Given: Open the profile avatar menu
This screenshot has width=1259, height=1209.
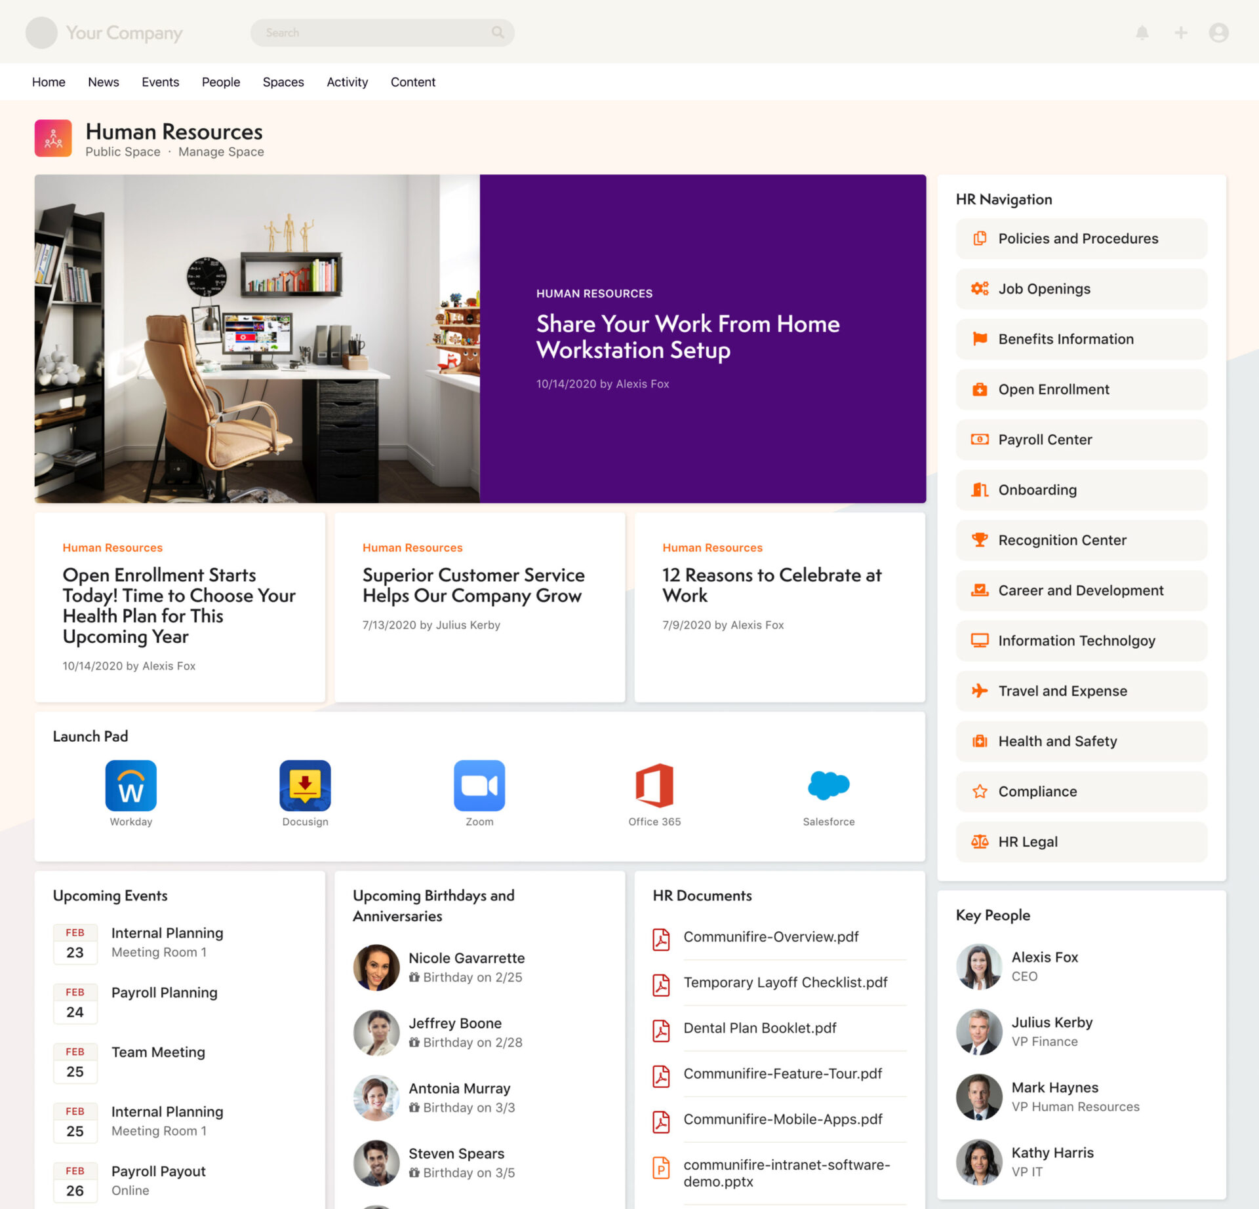Looking at the screenshot, I should point(1218,32).
